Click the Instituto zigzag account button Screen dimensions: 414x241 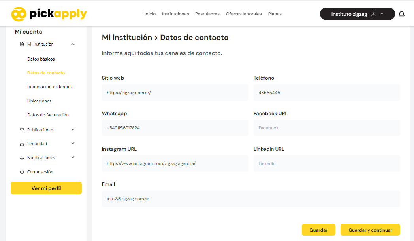357,14
